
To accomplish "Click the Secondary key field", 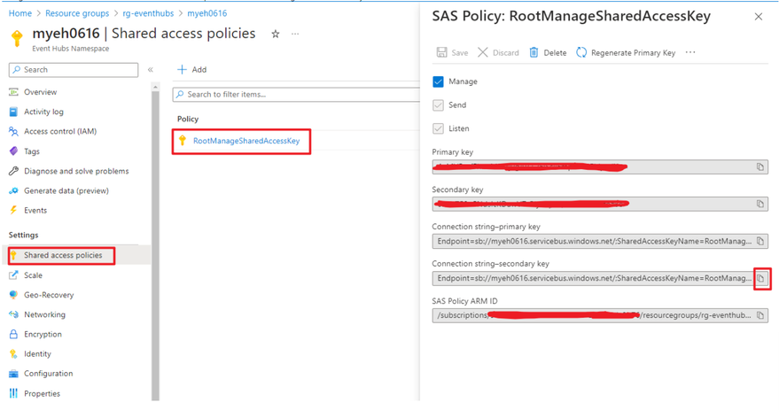I will pos(600,204).
